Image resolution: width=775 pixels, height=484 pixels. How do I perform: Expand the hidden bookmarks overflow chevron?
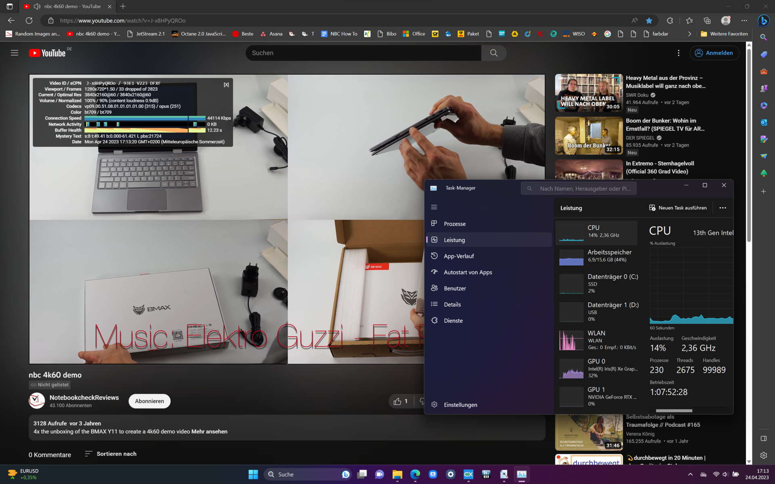tap(689, 34)
